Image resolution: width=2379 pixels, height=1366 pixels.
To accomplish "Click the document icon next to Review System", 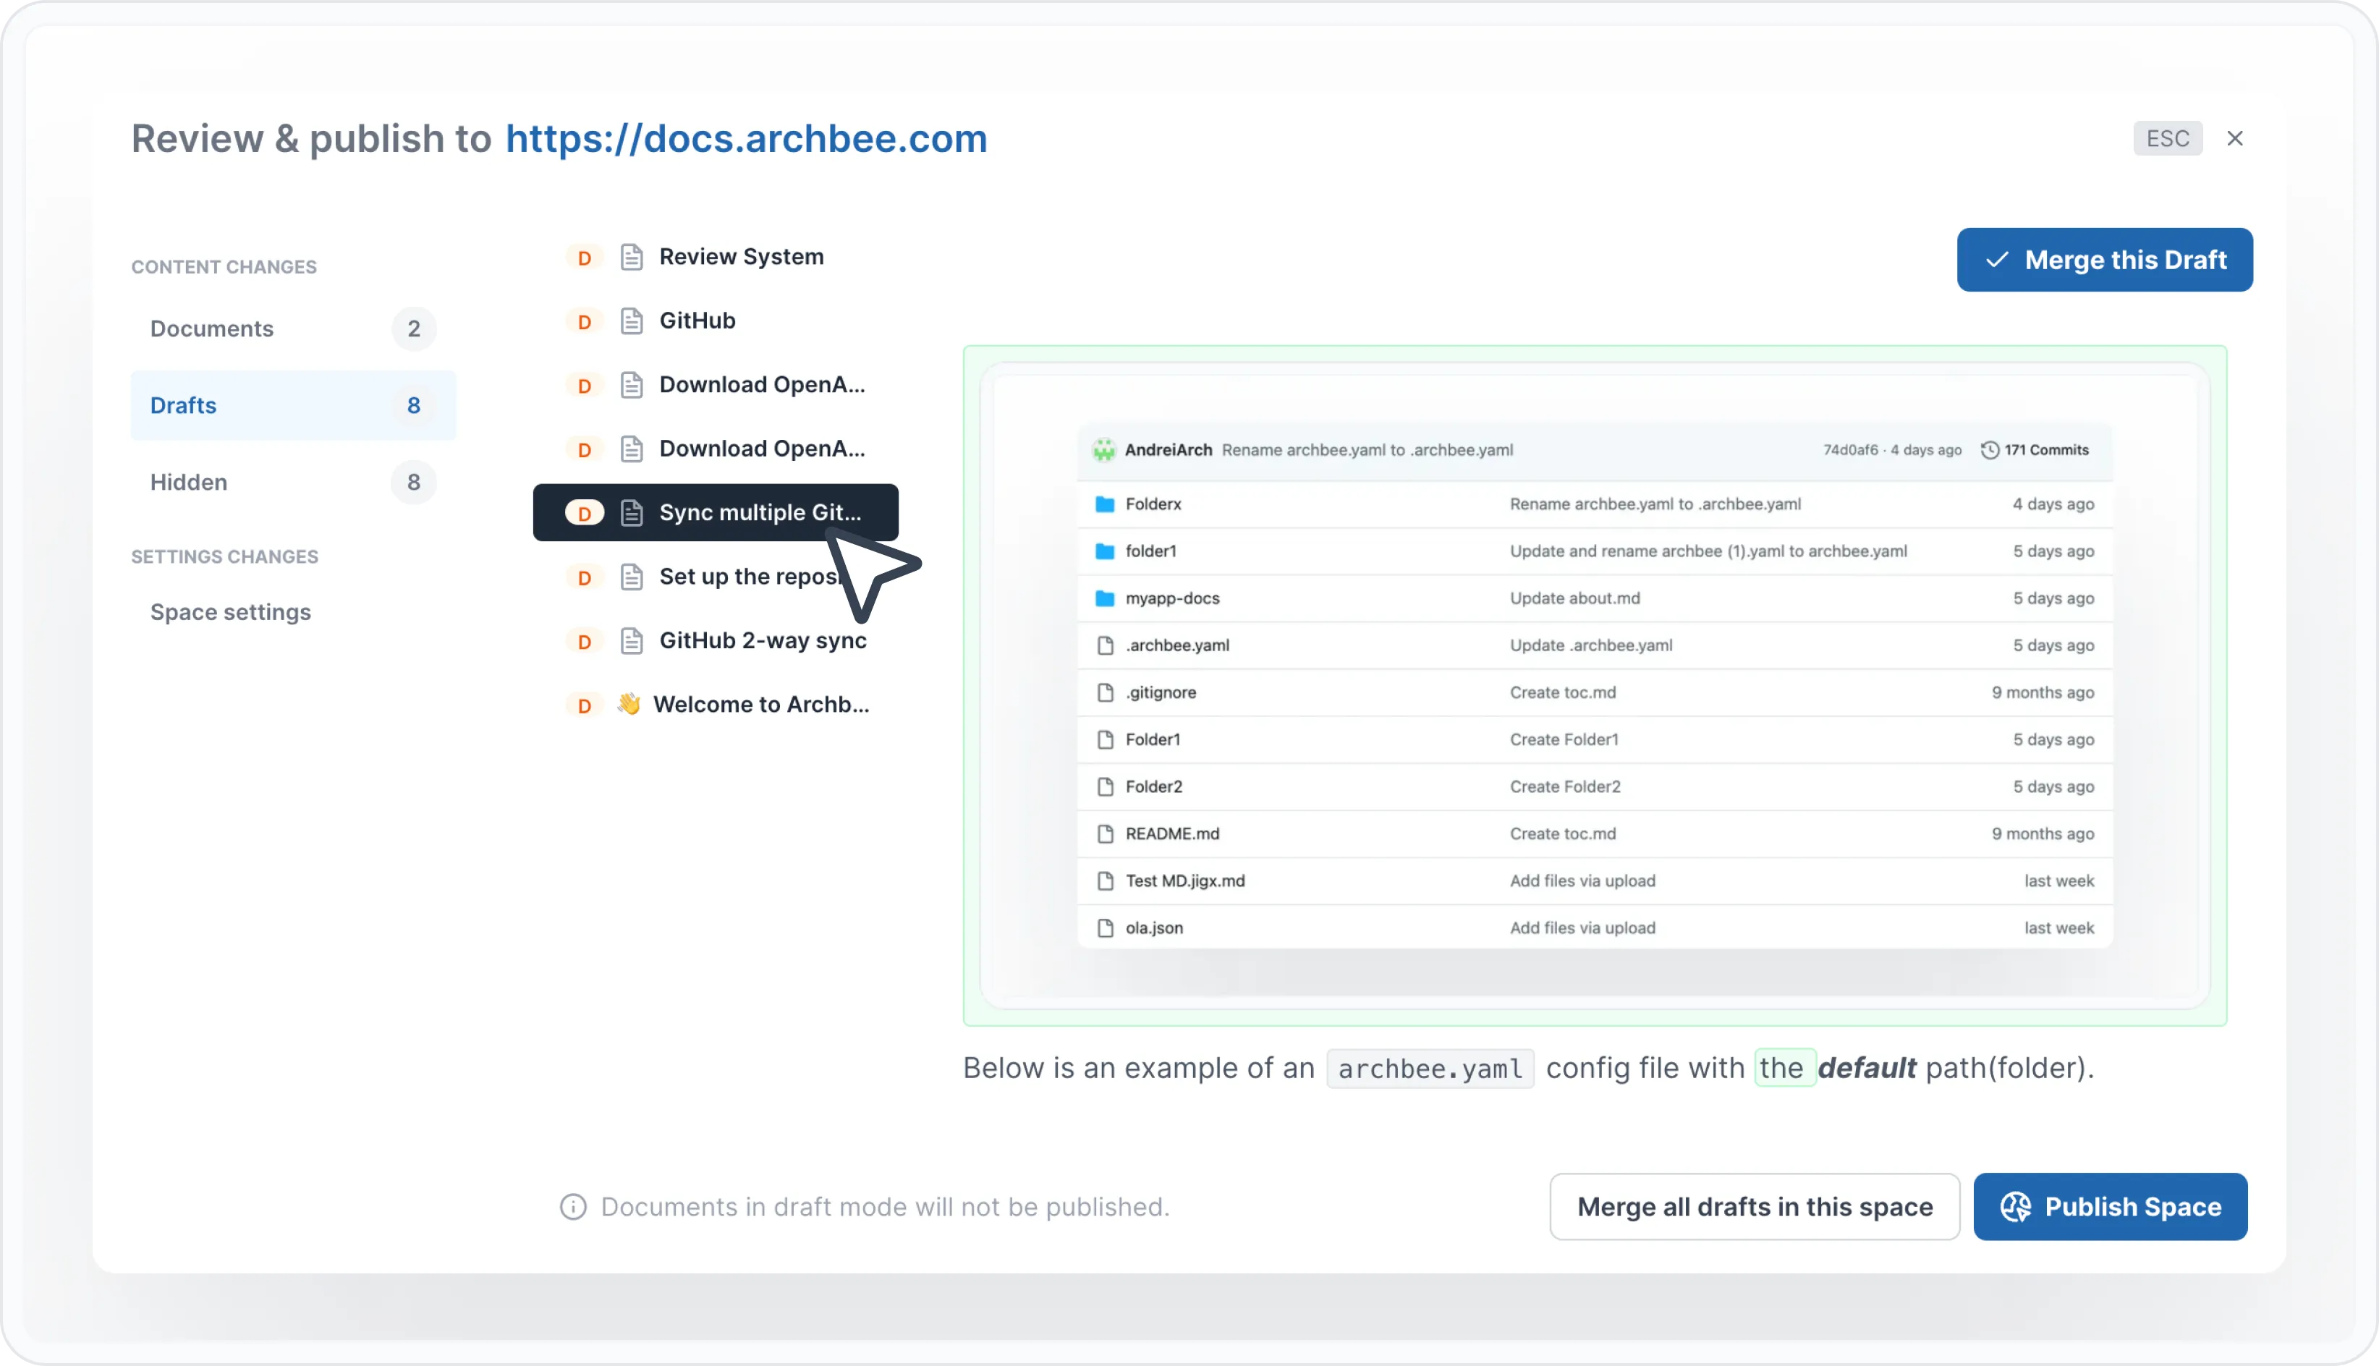I will pos(632,257).
